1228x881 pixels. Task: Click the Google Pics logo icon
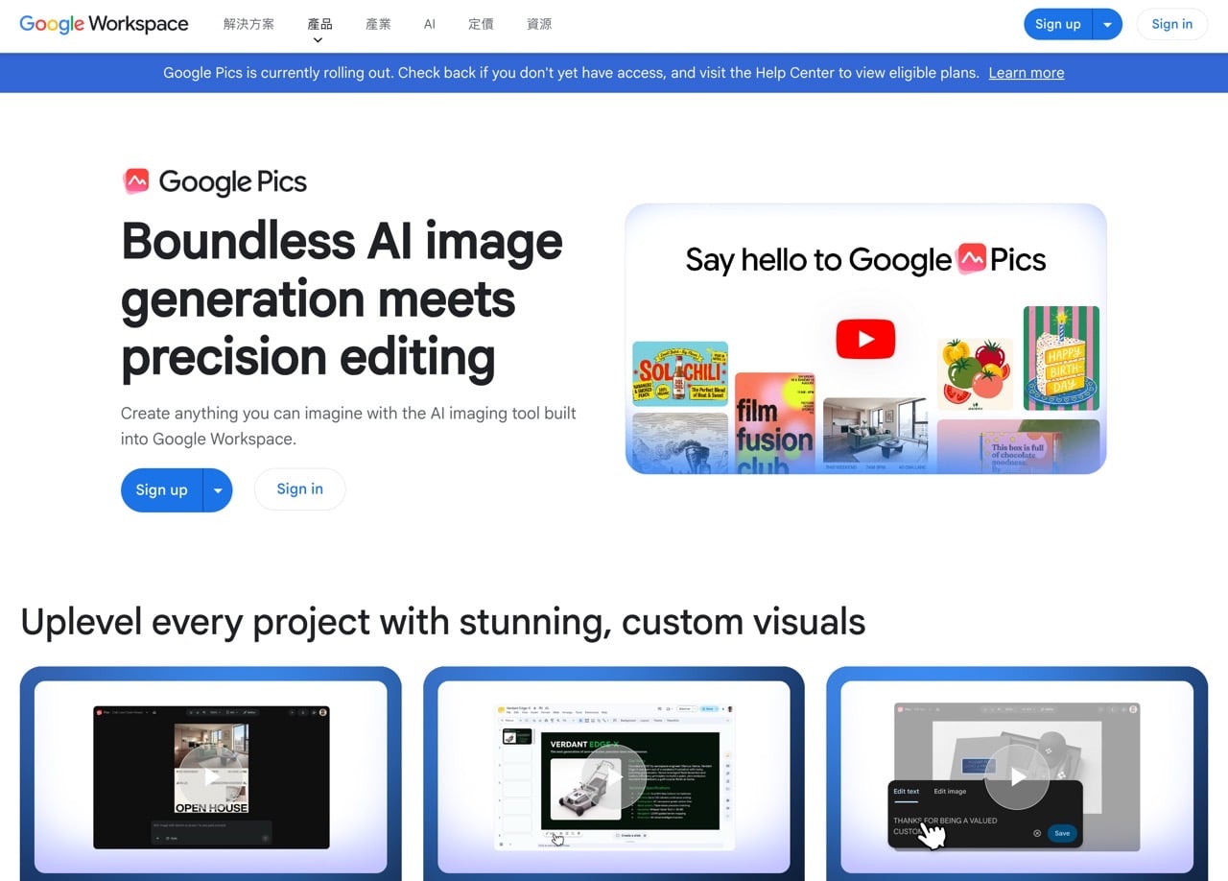(136, 180)
